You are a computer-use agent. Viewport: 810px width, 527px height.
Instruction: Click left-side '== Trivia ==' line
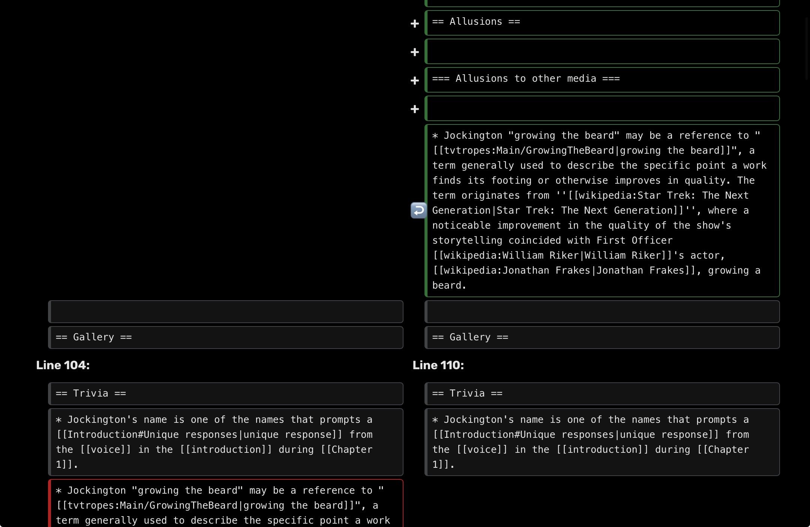click(226, 394)
